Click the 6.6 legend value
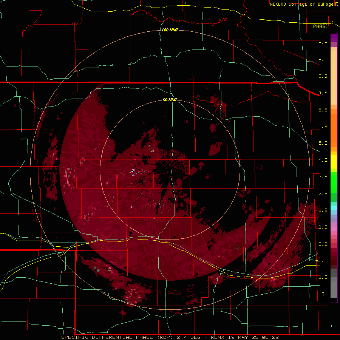Screen dimensions: 340x340 (x=323, y=110)
